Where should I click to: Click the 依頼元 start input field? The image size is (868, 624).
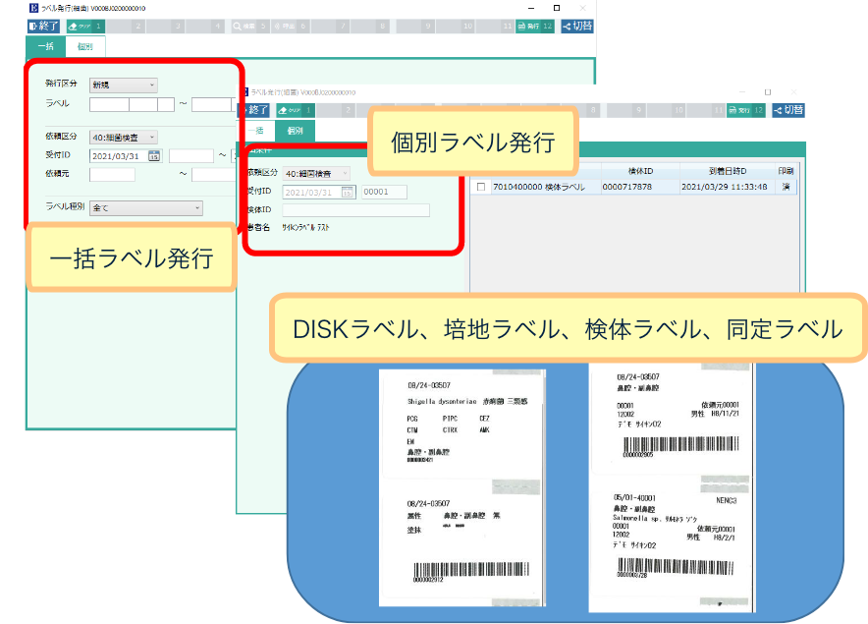coord(112,175)
